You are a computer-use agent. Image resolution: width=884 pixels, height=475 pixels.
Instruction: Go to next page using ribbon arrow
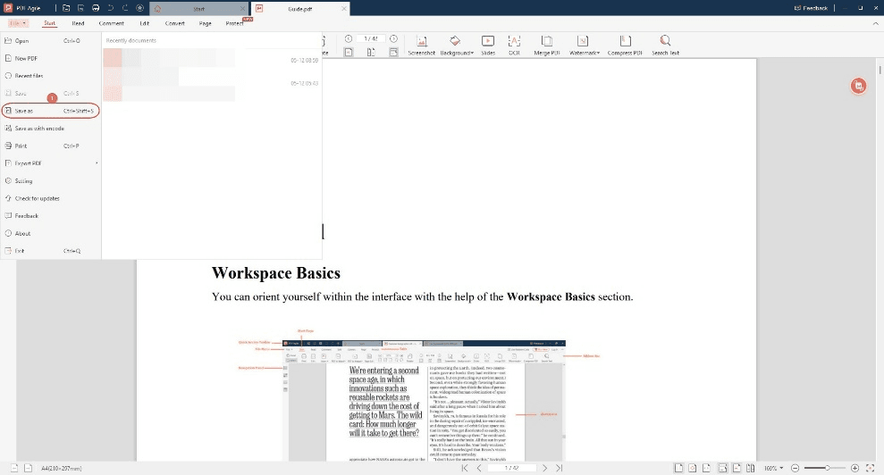tap(393, 39)
